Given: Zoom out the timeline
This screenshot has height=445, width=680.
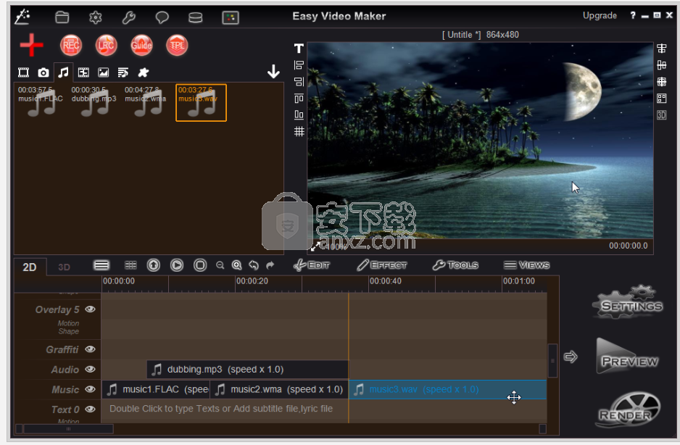Looking at the screenshot, I should pyautogui.click(x=220, y=265).
